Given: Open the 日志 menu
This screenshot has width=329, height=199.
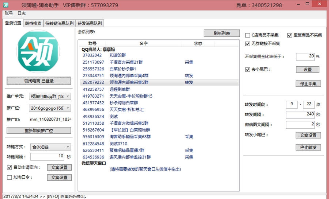Looking at the screenshot, I should (22, 13).
